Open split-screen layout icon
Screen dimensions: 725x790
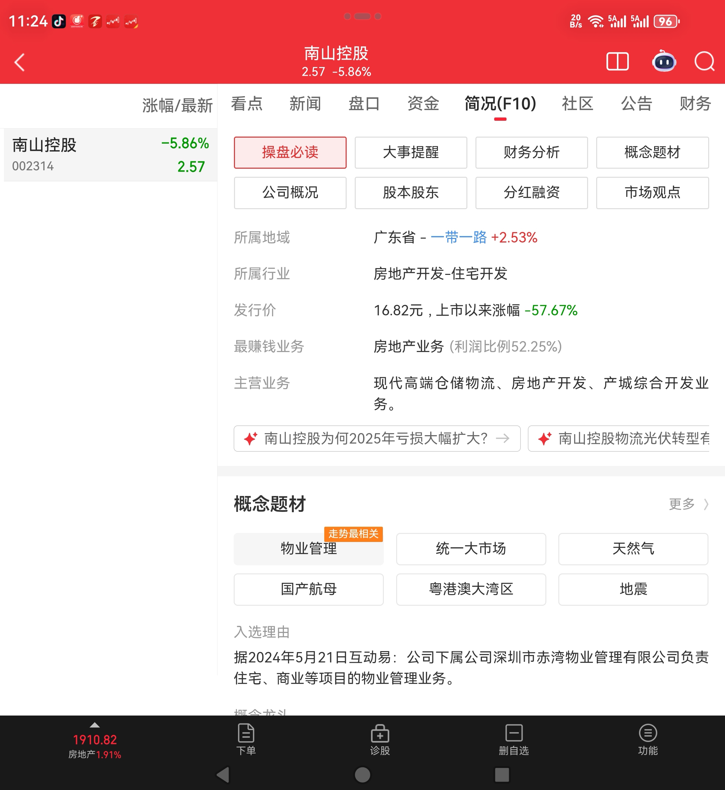coord(617,62)
